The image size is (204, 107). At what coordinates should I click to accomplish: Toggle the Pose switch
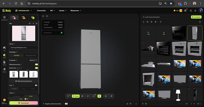click(x=36, y=85)
